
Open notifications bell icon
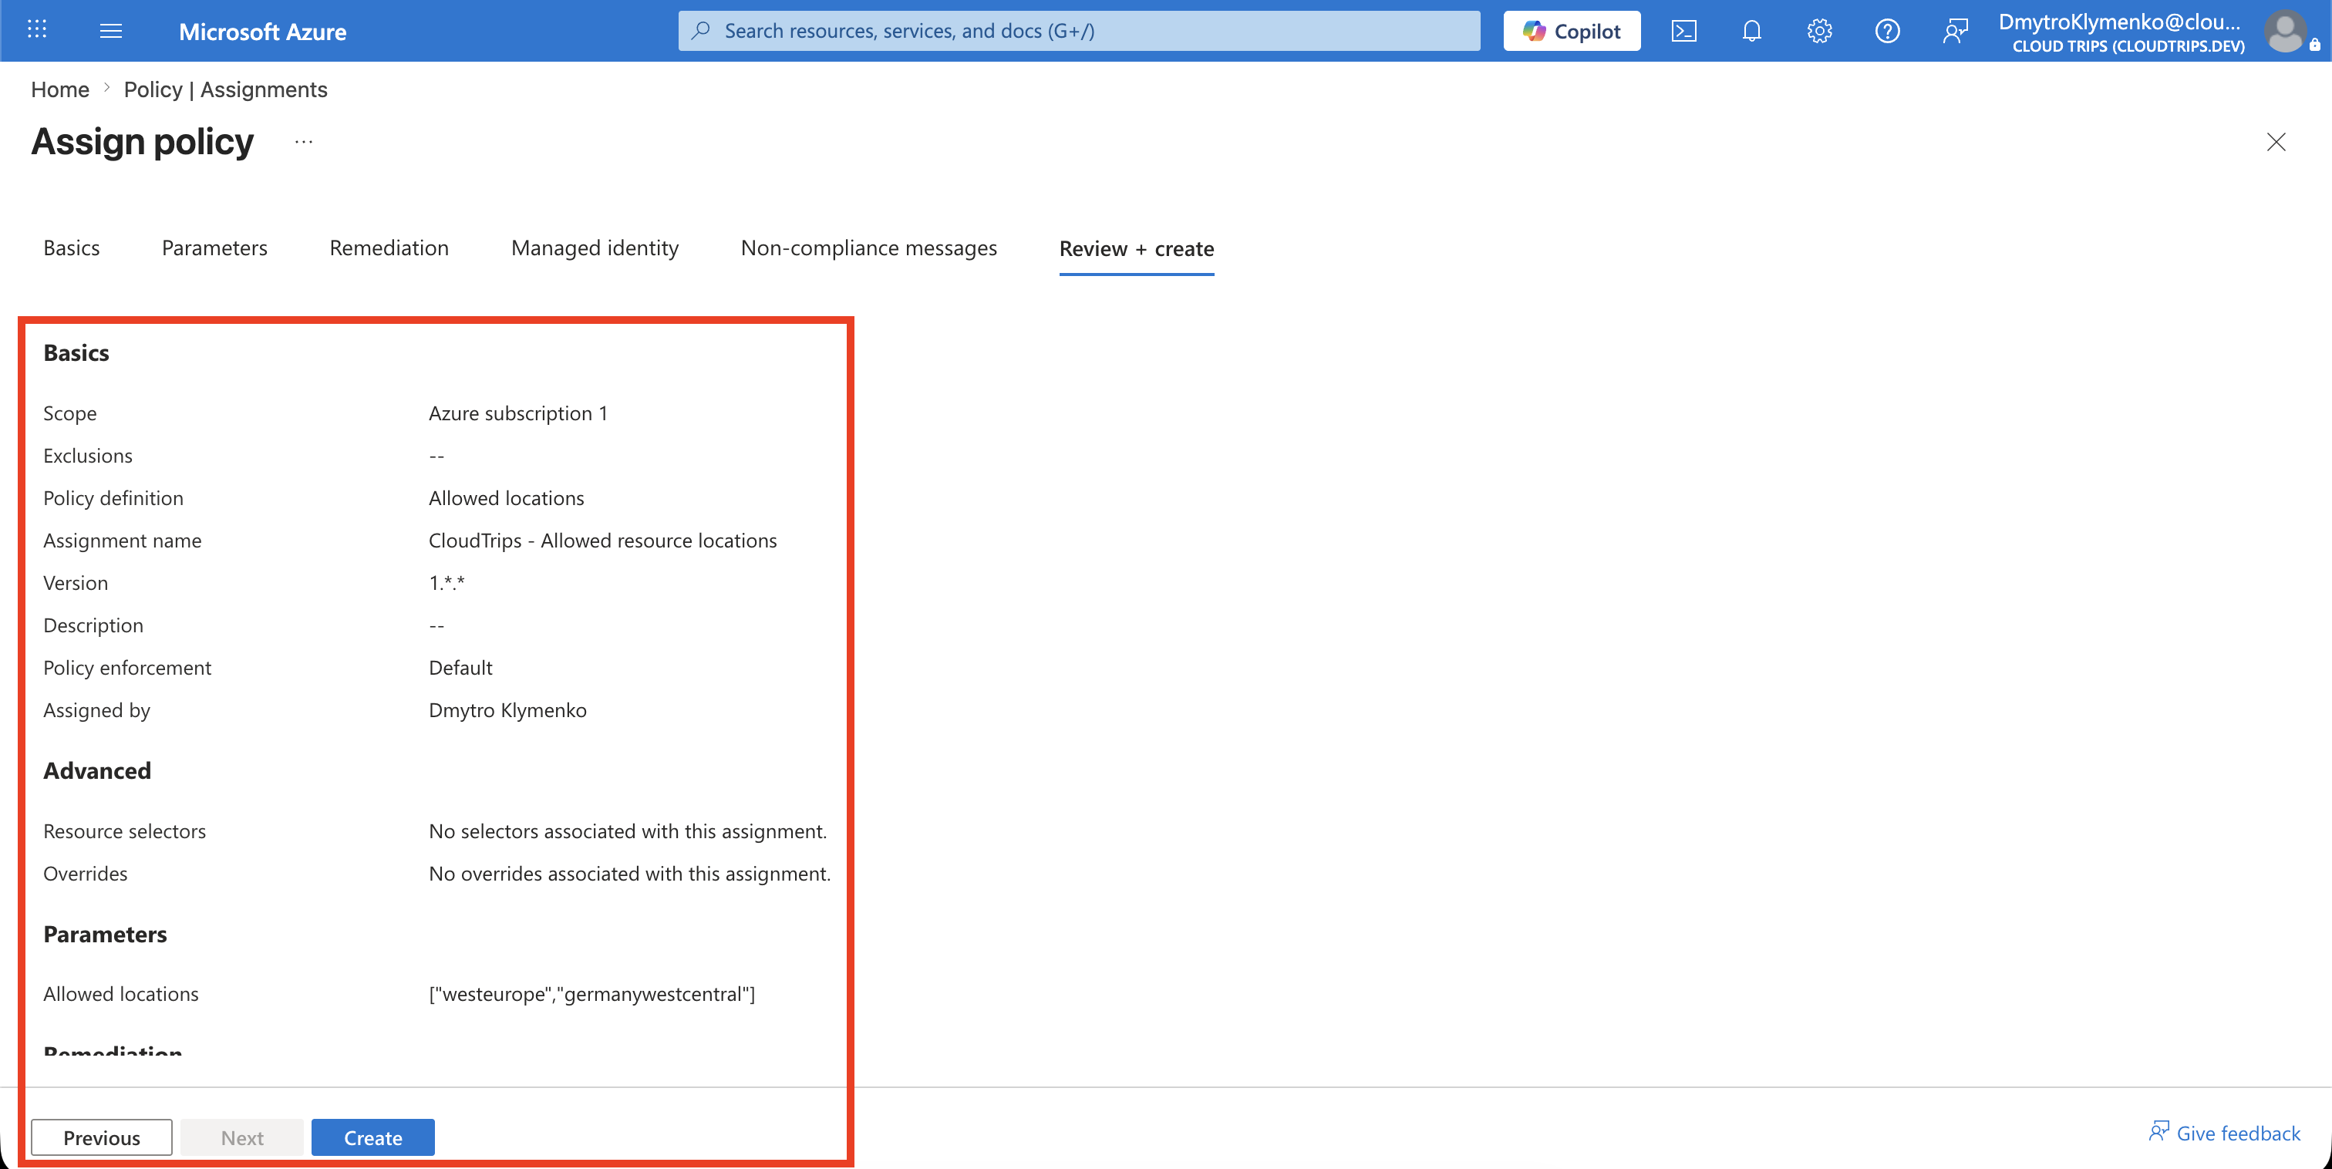pyautogui.click(x=1752, y=31)
